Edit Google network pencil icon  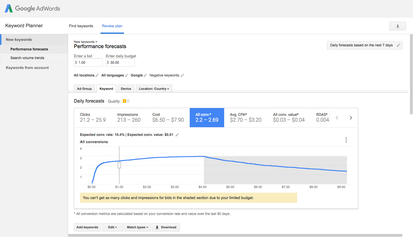[145, 75]
